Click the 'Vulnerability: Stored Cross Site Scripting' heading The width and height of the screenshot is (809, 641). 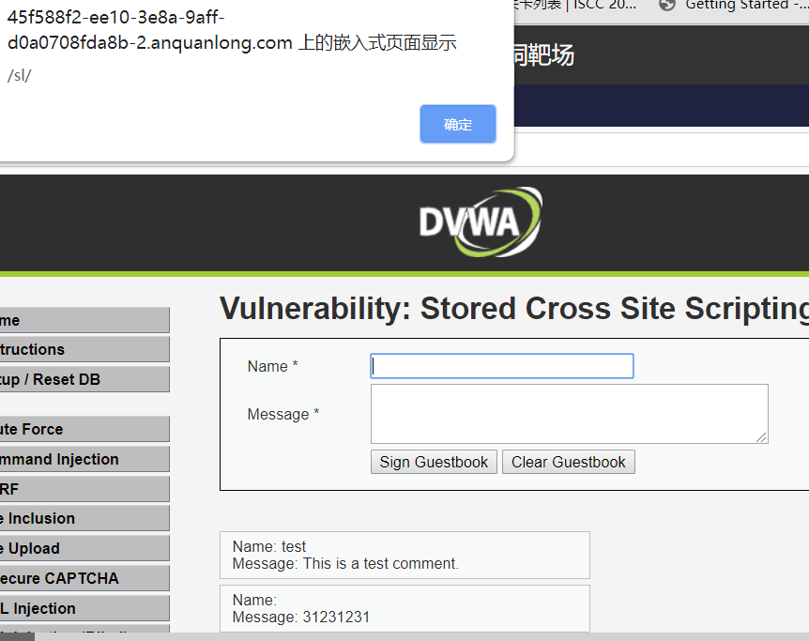click(x=514, y=309)
